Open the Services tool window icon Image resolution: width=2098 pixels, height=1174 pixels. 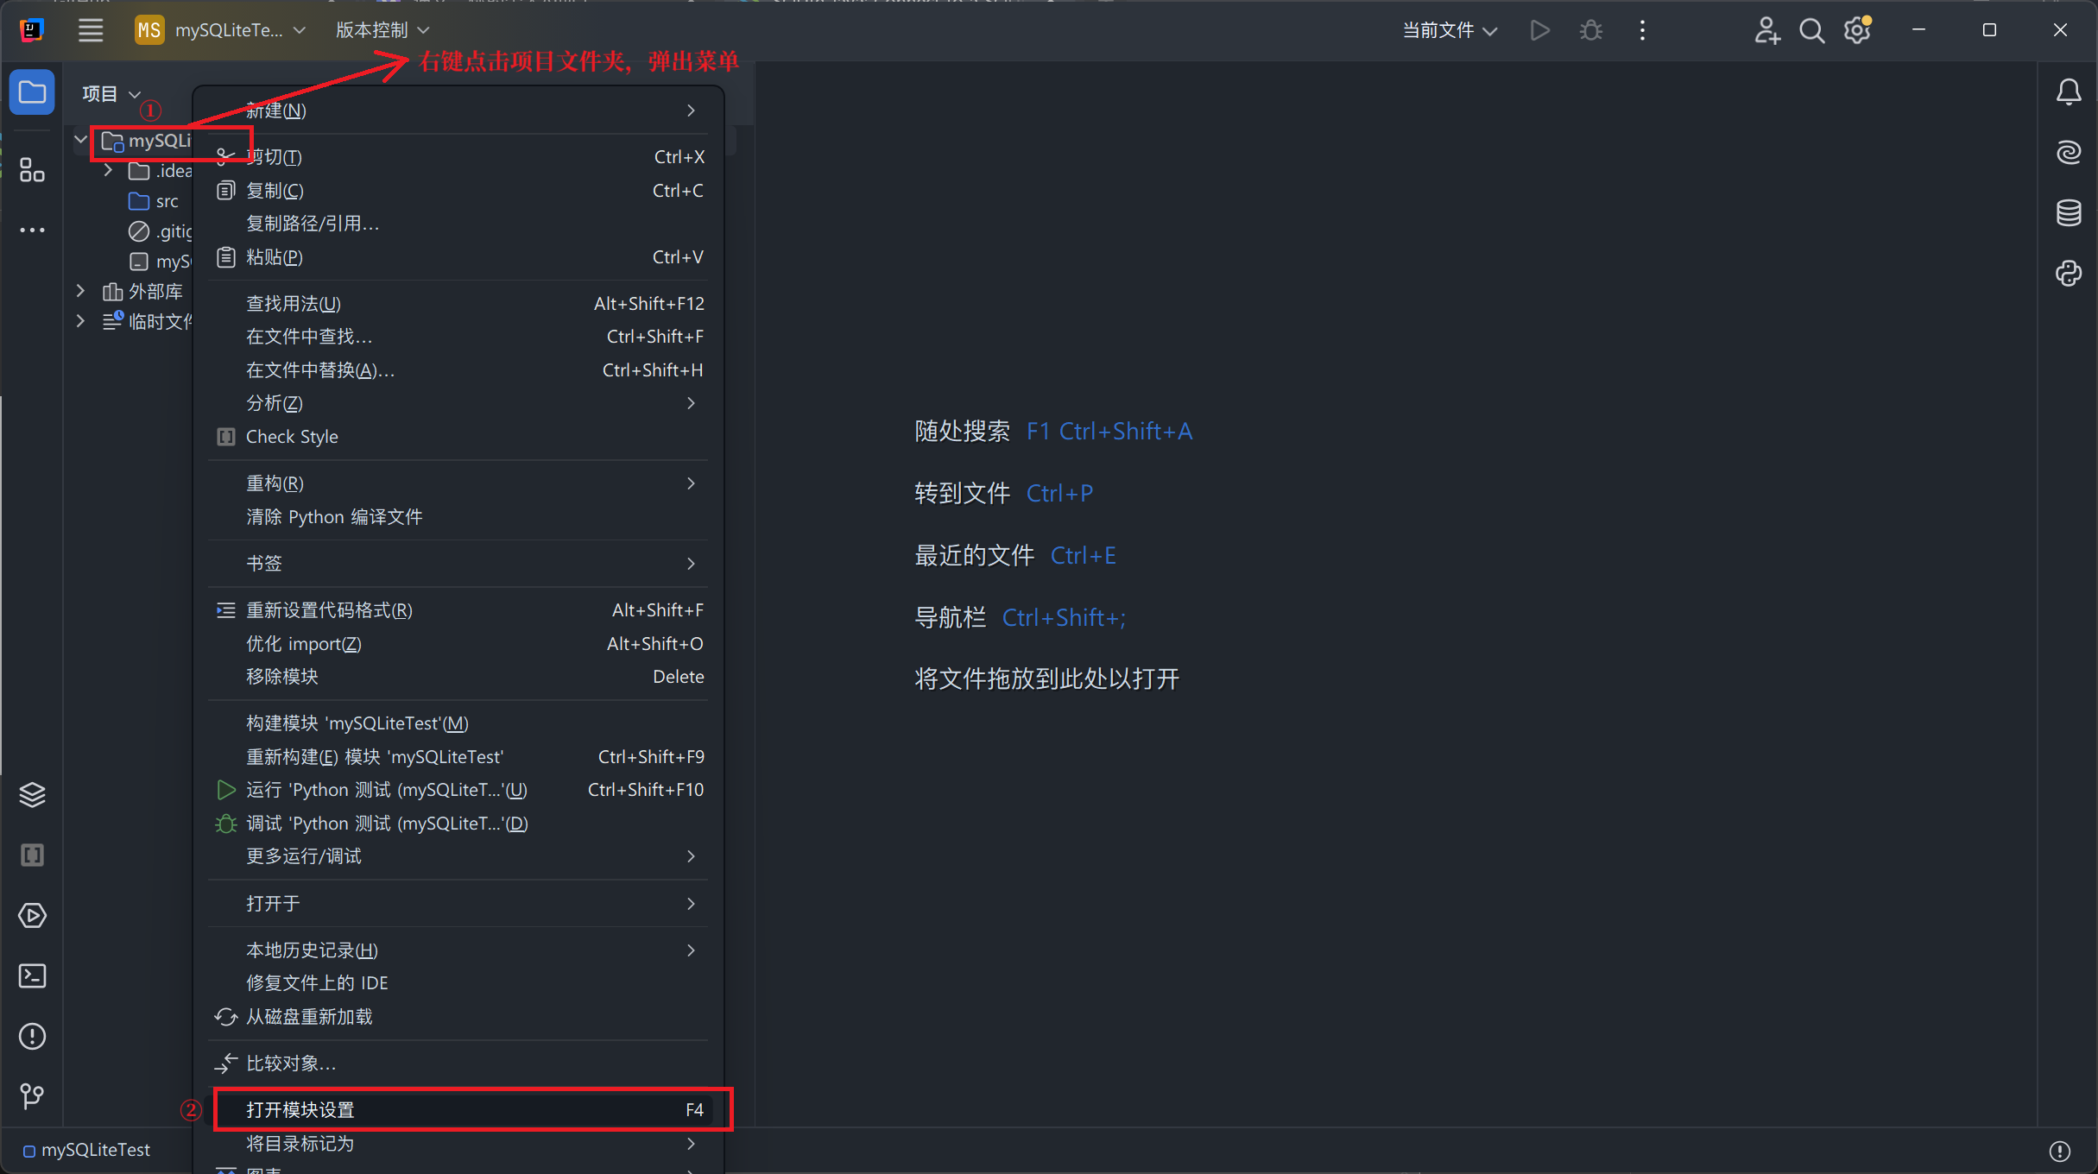click(x=32, y=915)
